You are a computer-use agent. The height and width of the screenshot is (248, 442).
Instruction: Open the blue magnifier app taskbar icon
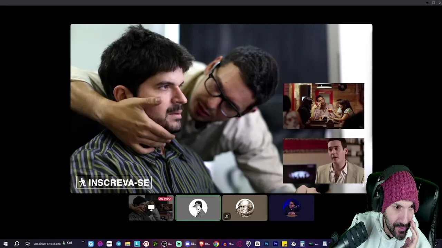click(x=91, y=244)
